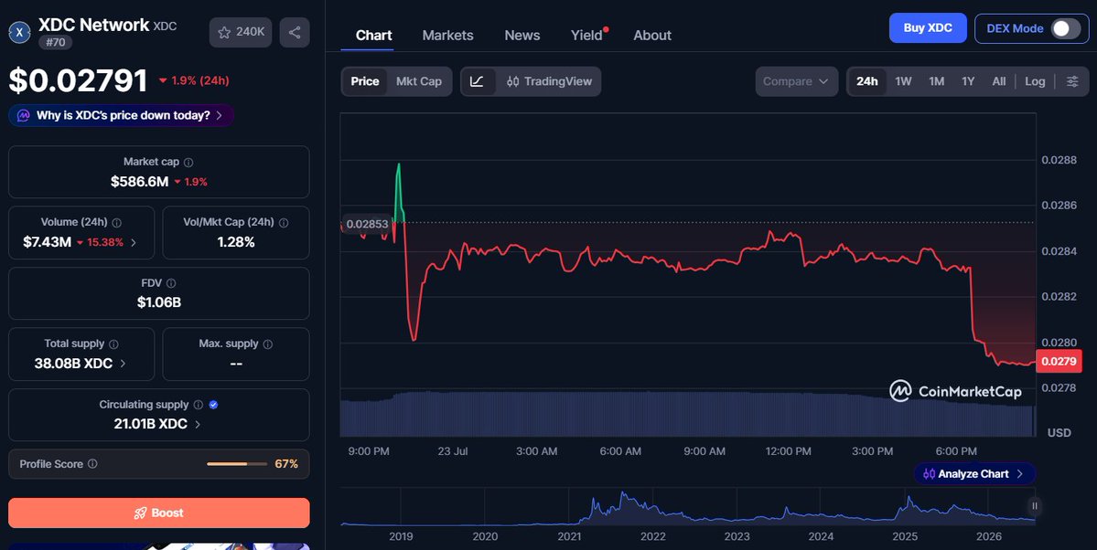This screenshot has width=1097, height=550.
Task: Click the XDC Network coin logo
Action: (x=19, y=32)
